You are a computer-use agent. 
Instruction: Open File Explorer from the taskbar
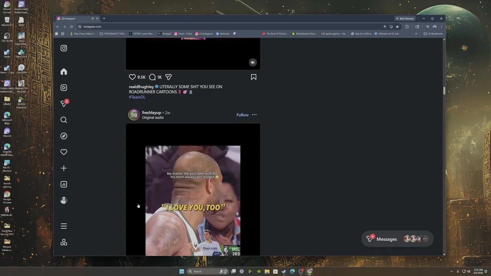[x=267, y=271]
